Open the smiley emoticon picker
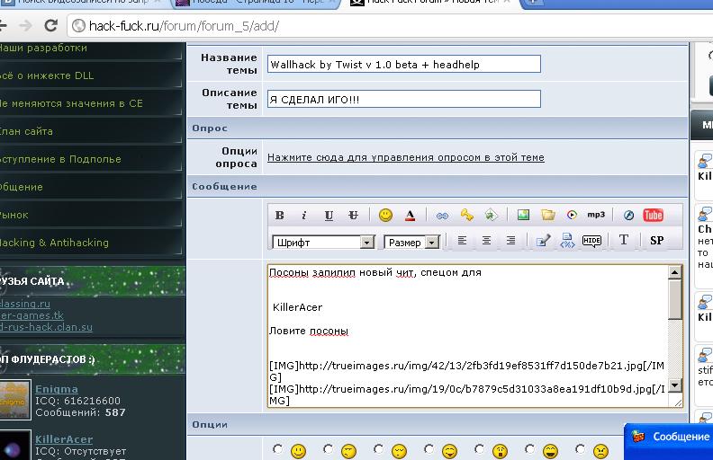This screenshot has width=713, height=460. click(385, 216)
